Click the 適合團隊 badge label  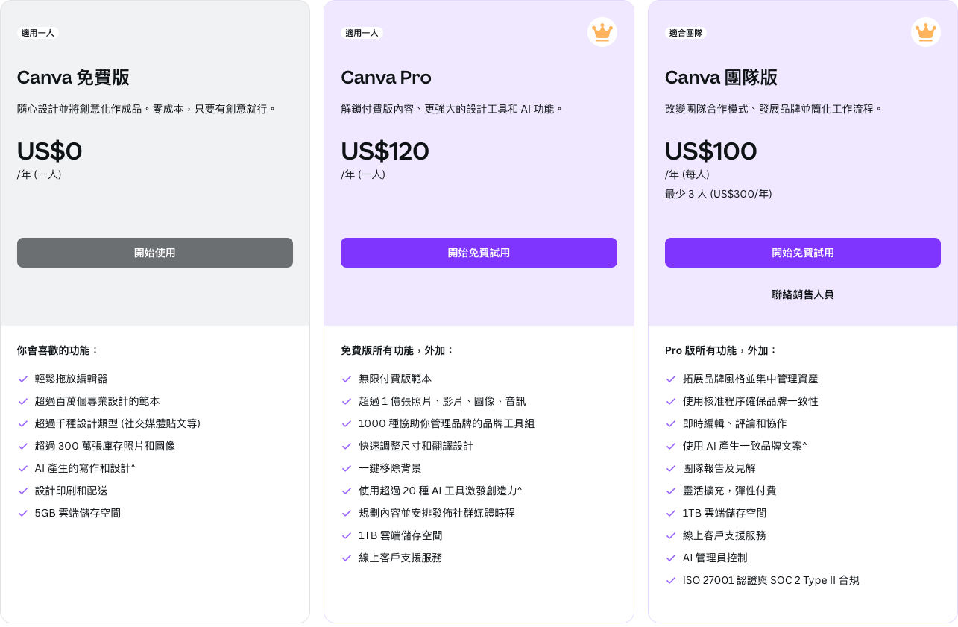685,33
